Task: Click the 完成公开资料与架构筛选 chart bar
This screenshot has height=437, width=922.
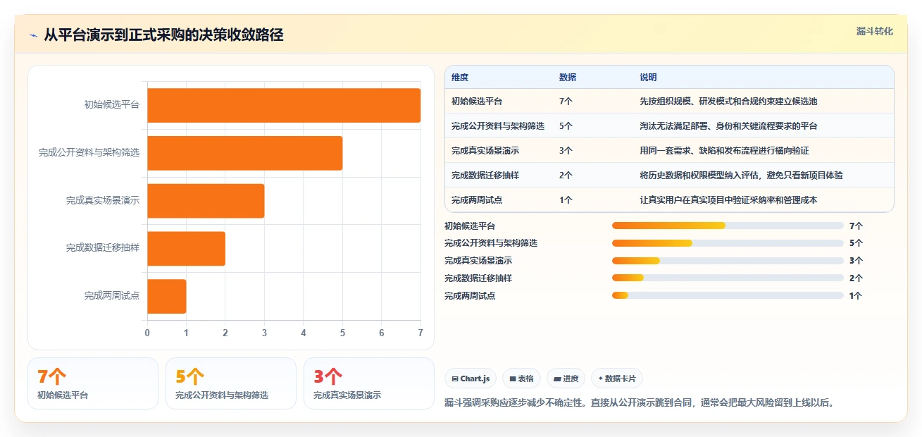Action: [x=244, y=153]
